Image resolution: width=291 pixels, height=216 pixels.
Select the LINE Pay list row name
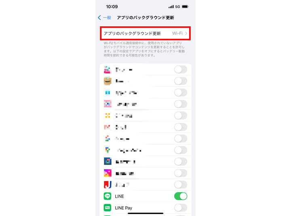(x=123, y=208)
